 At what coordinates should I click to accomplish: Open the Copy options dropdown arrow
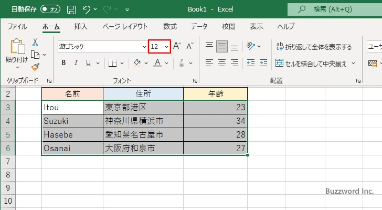click(44, 55)
